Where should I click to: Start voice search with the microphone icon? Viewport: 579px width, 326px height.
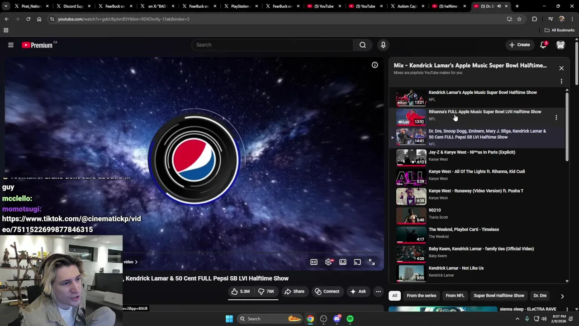coord(383,45)
